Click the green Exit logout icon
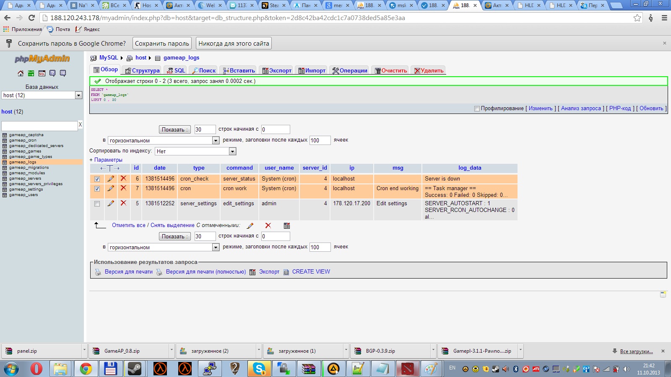The width and height of the screenshot is (671, 377). click(x=31, y=73)
